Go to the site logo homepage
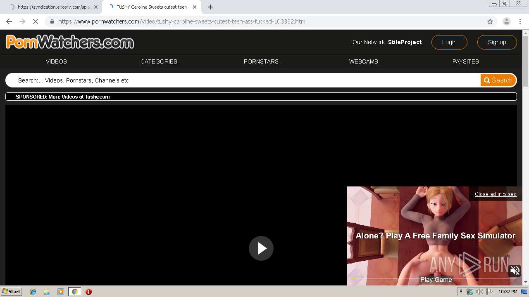This screenshot has width=529, height=297. point(70,42)
